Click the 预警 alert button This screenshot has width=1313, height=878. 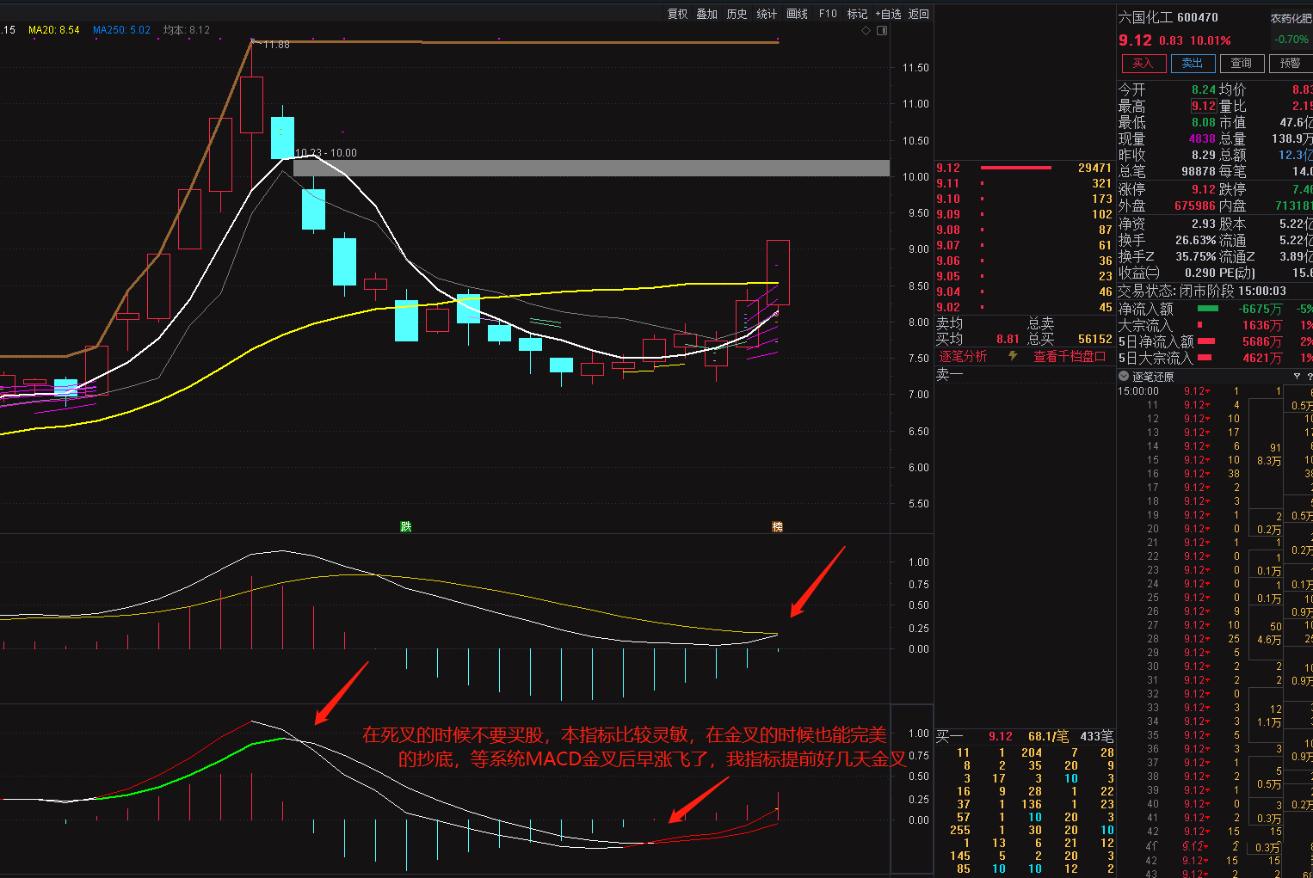coord(1291,64)
